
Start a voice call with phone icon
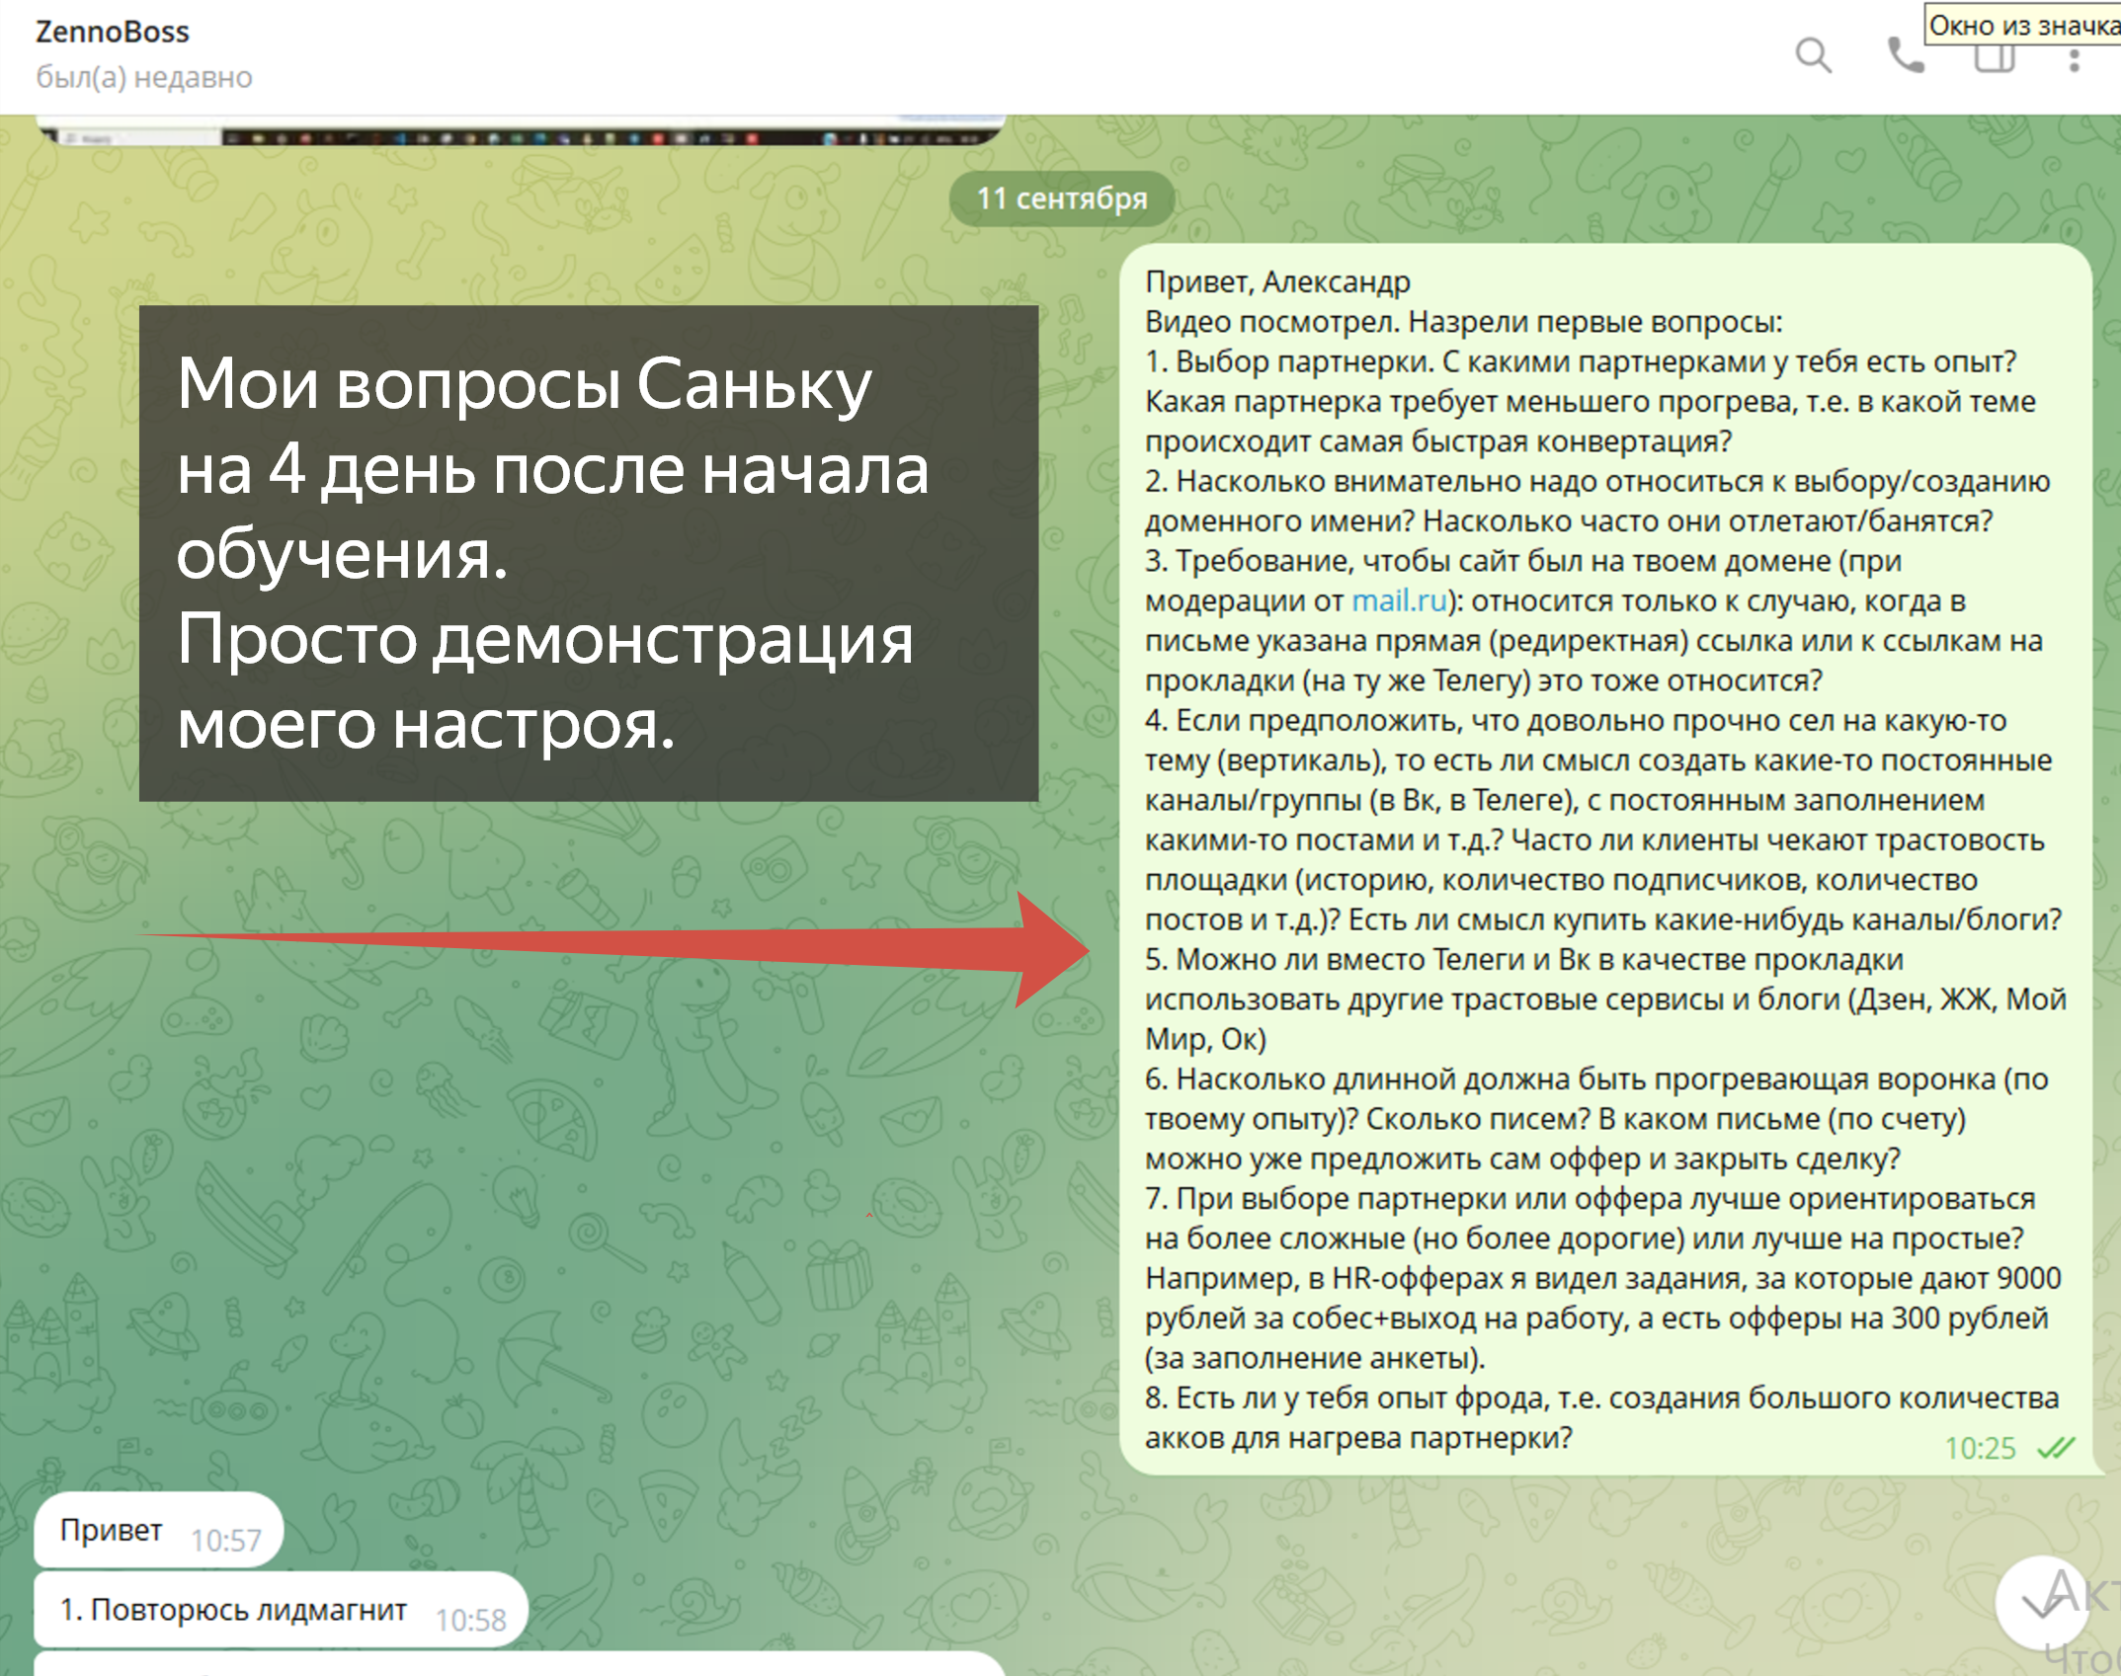[1905, 55]
